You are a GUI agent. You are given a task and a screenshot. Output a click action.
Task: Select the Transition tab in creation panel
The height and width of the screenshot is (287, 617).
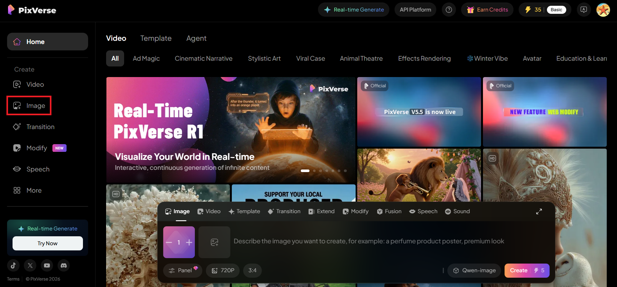pos(284,211)
